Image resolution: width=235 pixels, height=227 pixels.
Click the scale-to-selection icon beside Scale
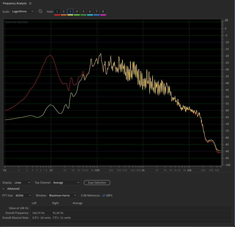click(41, 11)
